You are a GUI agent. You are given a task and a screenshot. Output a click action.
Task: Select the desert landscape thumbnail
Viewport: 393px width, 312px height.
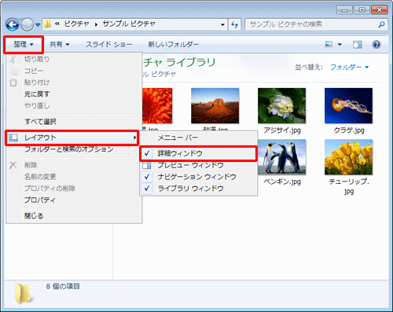point(215,105)
